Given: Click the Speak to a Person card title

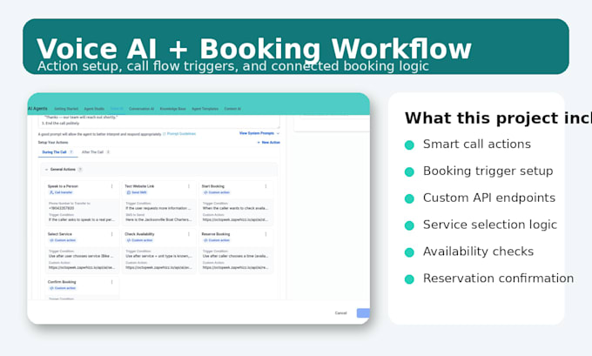Looking at the screenshot, I should (x=63, y=186).
